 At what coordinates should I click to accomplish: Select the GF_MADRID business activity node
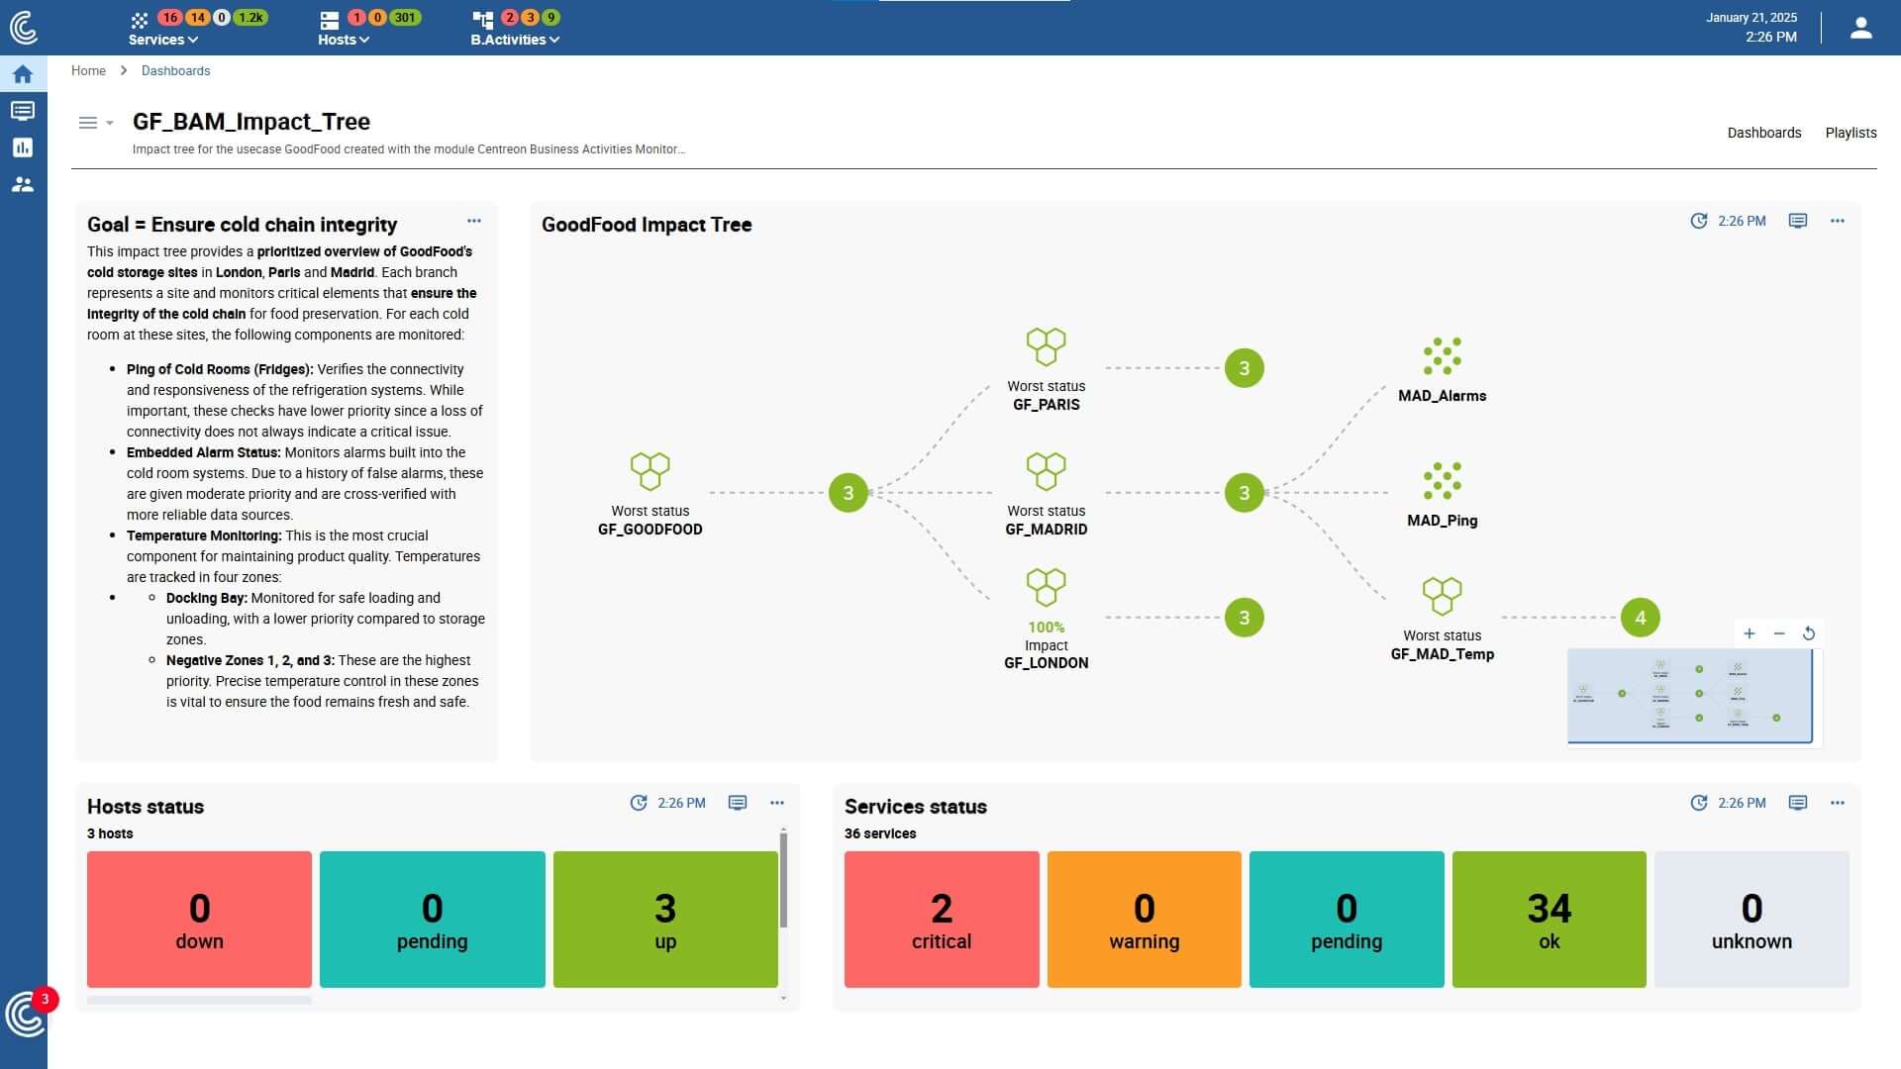pos(1047,494)
